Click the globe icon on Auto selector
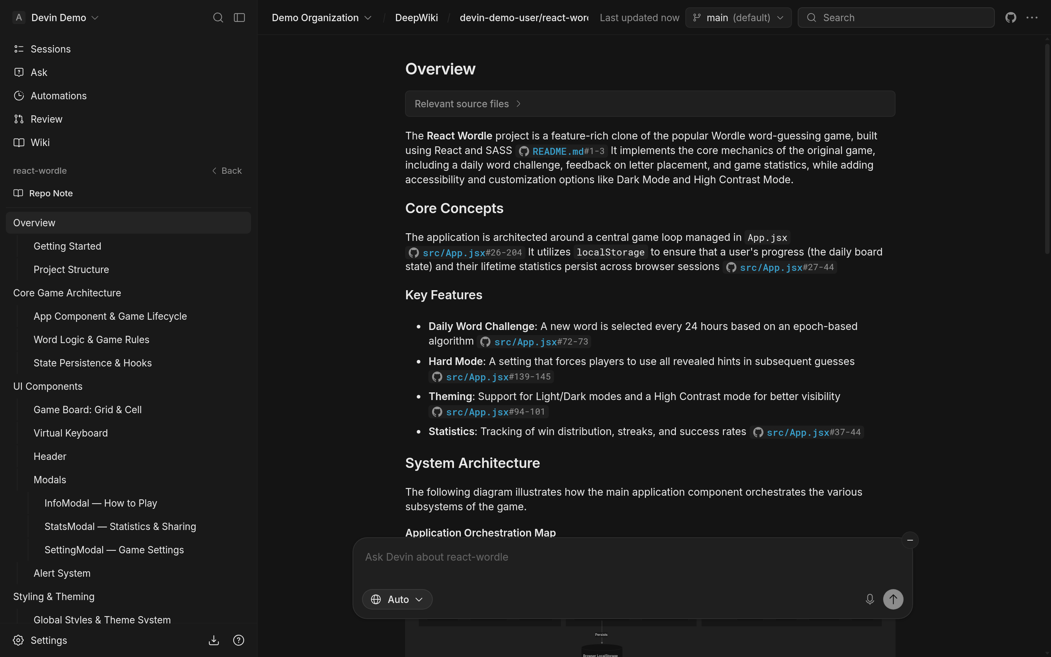 point(376,599)
